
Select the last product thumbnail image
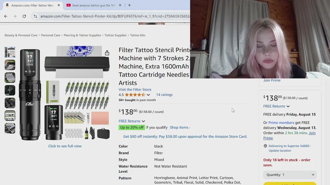coord(10,128)
